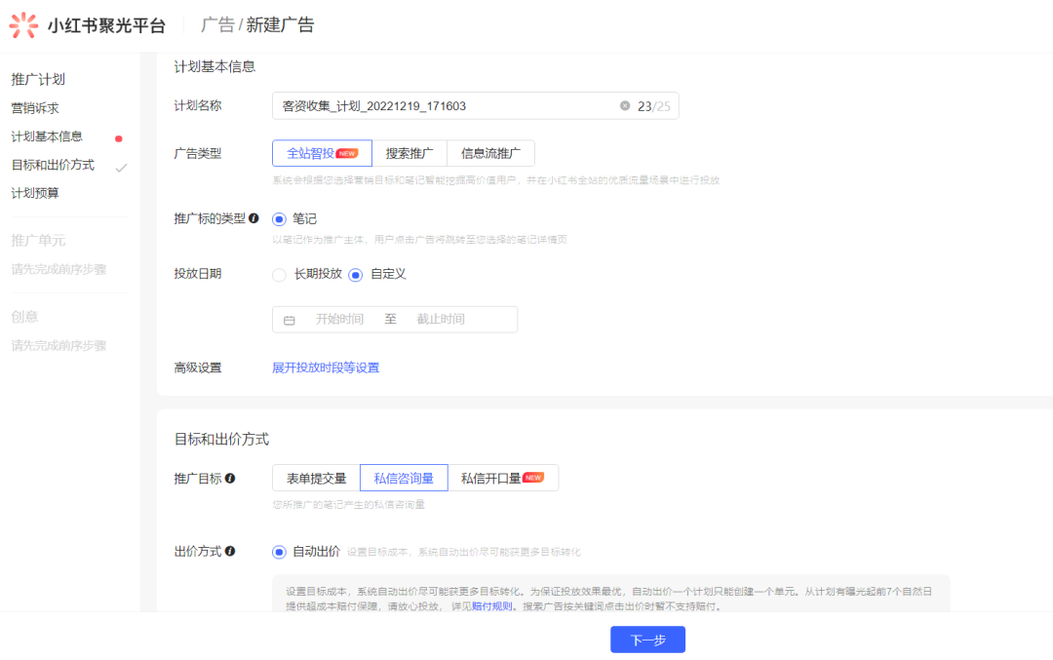
Task: Expand 展开投放时段等设置 advanced settings
Action: tap(326, 367)
